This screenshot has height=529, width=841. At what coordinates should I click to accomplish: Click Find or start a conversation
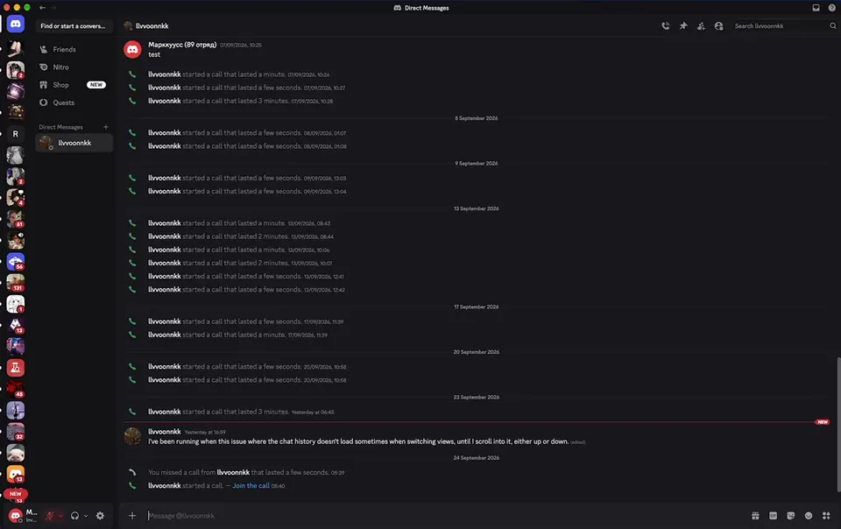73,25
